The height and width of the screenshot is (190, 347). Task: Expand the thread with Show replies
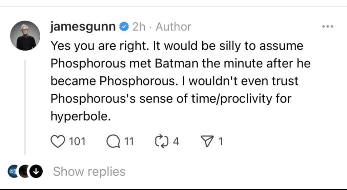[x=89, y=172]
